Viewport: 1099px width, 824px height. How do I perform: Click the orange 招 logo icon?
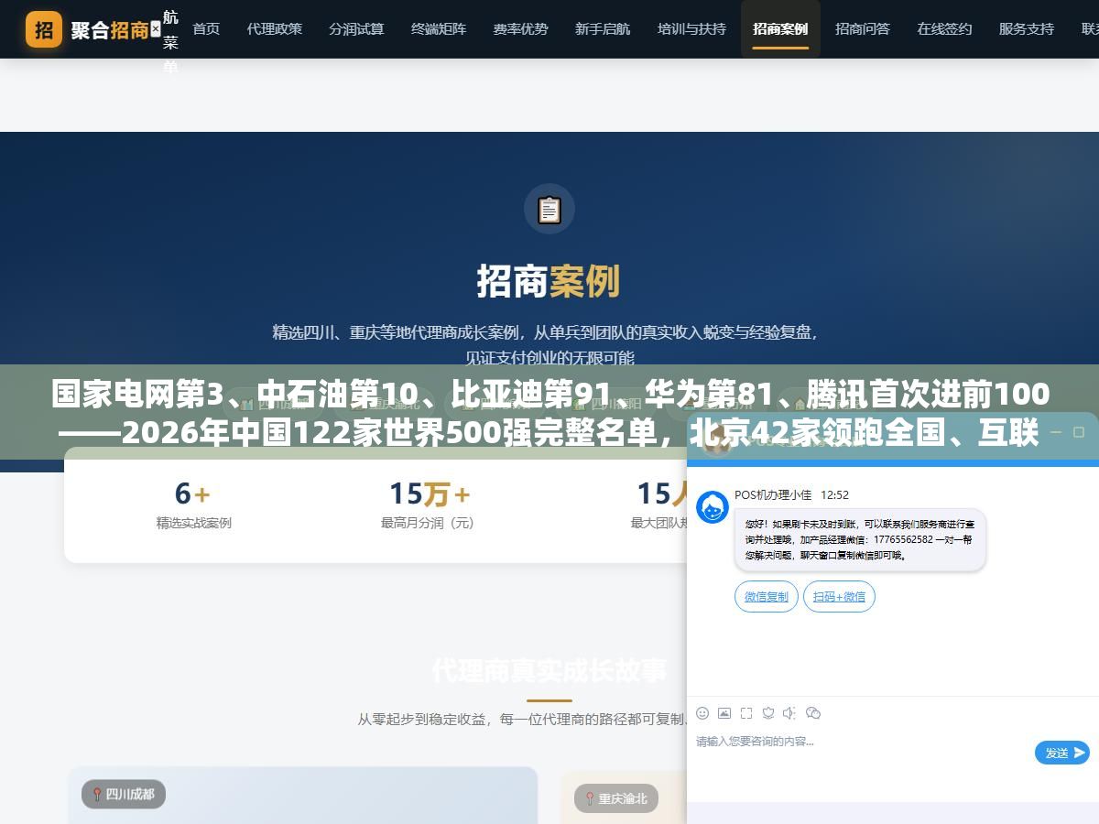tap(44, 29)
